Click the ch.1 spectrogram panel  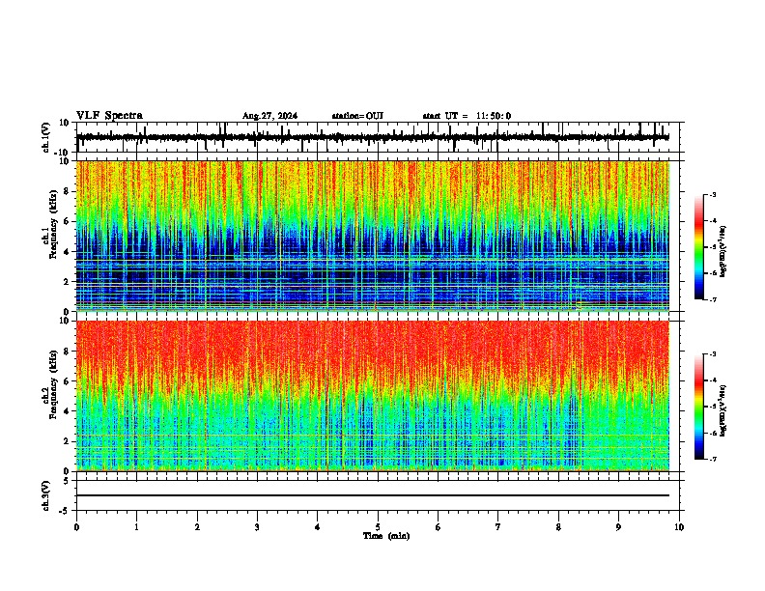pyautogui.click(x=373, y=236)
